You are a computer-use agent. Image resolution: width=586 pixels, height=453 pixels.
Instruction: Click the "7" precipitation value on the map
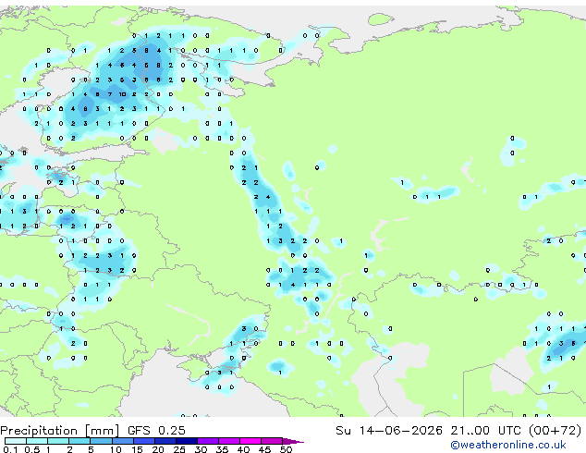[110, 94]
